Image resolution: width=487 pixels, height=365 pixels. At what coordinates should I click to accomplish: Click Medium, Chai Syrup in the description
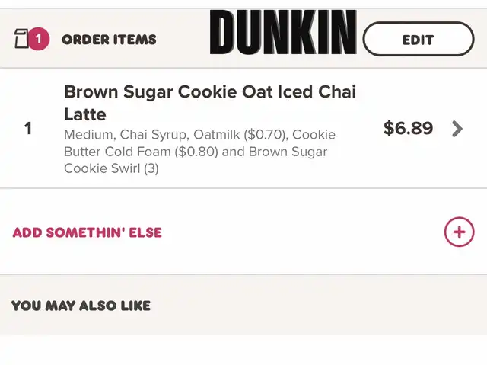click(x=126, y=135)
